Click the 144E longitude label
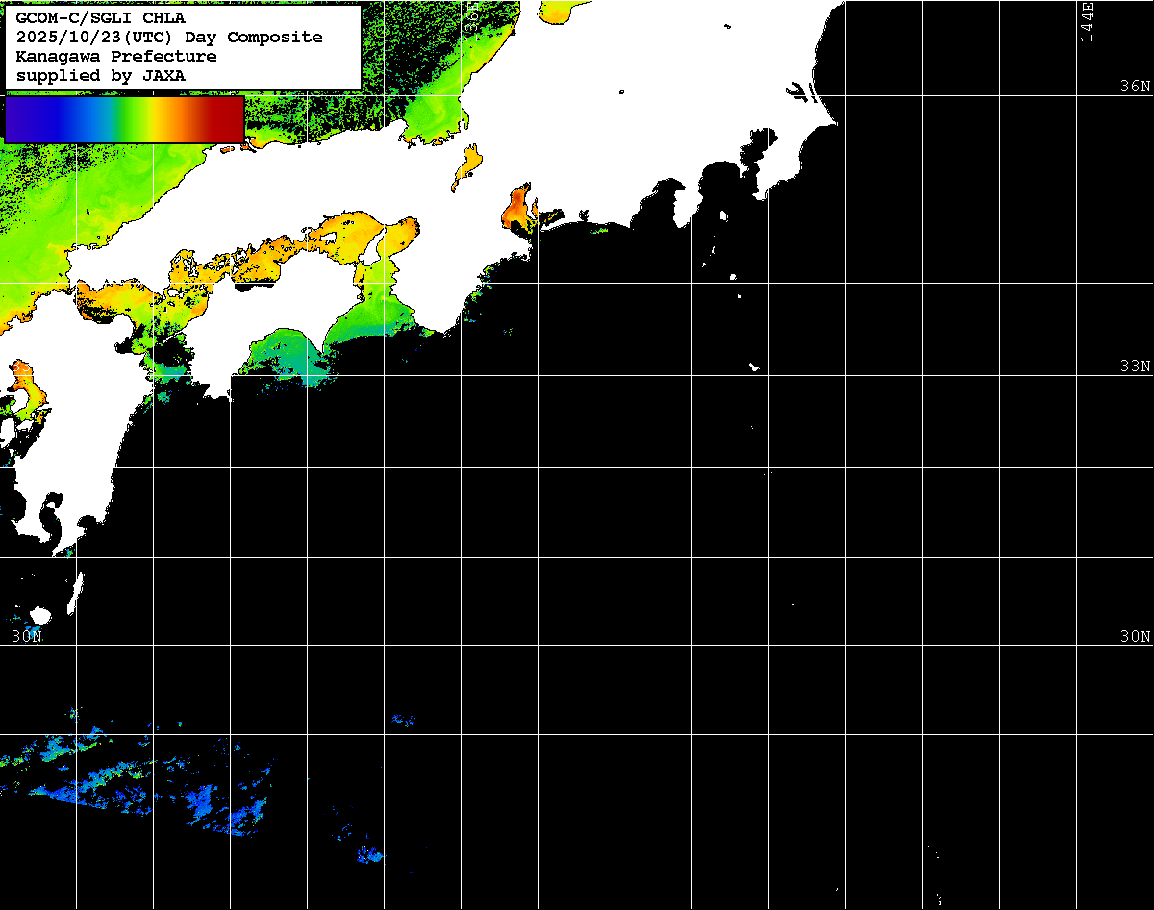This screenshot has width=1154, height=910. [x=1087, y=21]
